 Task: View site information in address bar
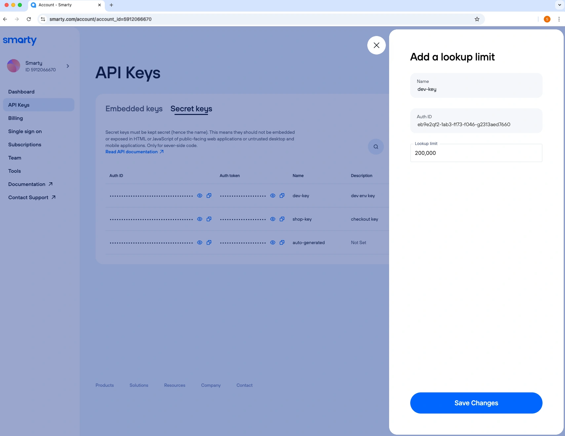pos(43,19)
